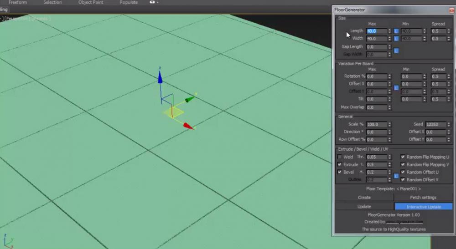
Task: Click the Gap Length spinner arrows
Action: coord(390,47)
